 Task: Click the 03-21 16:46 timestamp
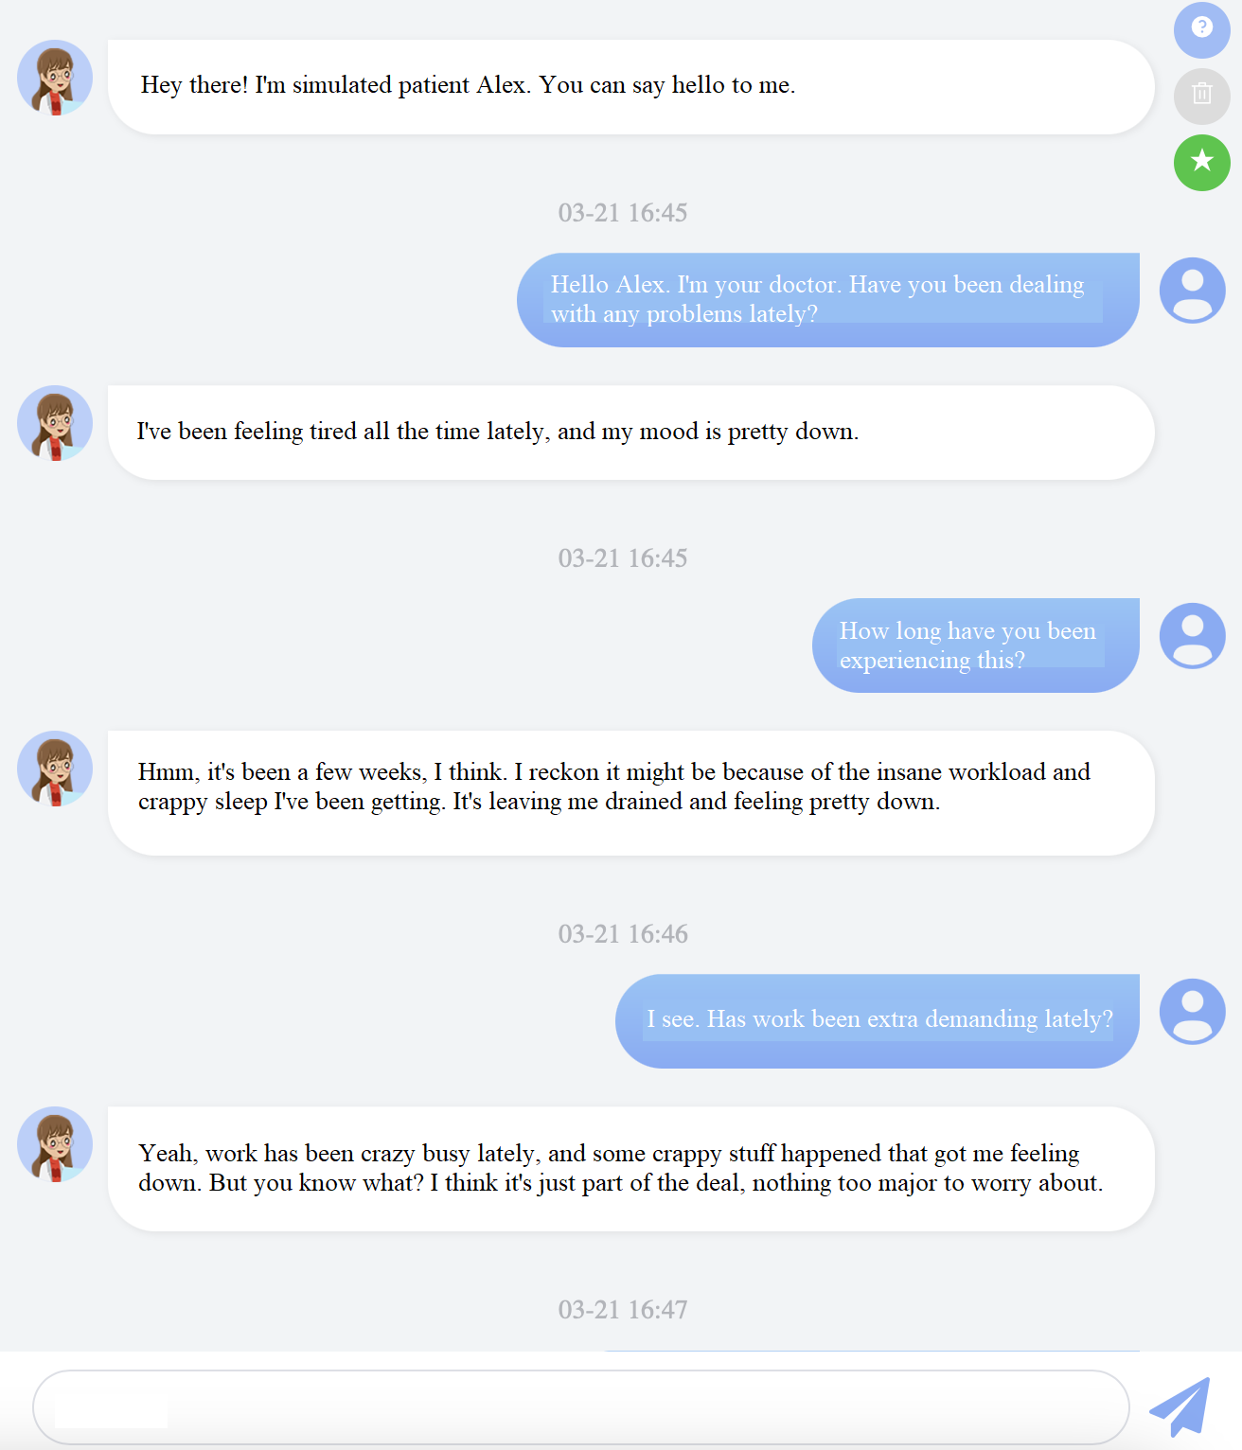point(625,933)
